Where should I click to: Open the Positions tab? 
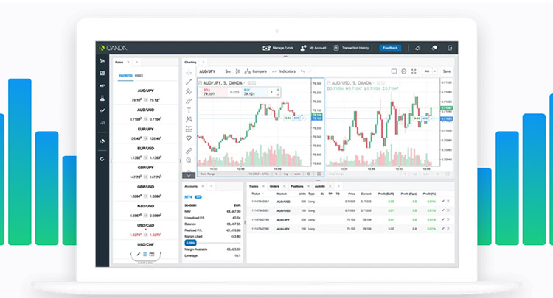(297, 186)
